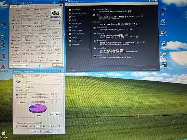The image size is (187, 140).
Task: Select Motherboard in the Speccy sidebar
Action: point(77,23)
